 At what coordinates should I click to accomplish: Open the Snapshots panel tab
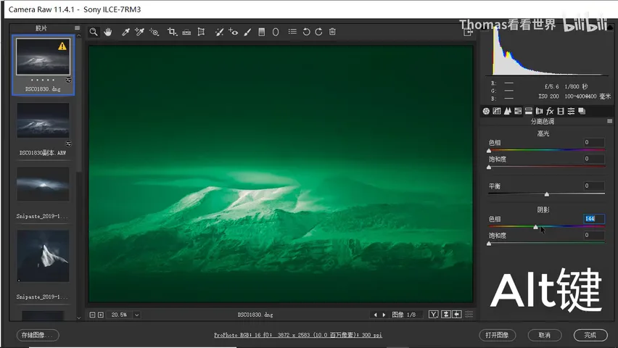coord(582,111)
